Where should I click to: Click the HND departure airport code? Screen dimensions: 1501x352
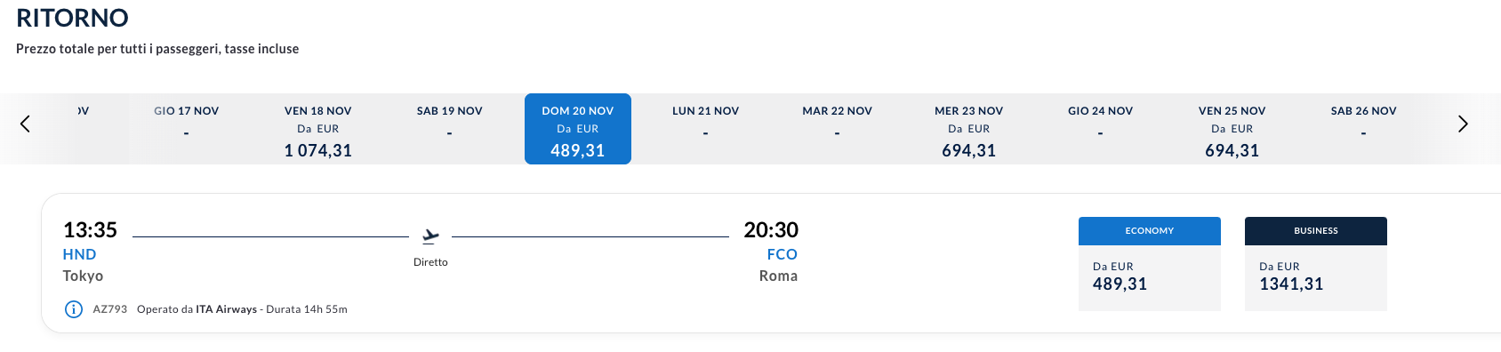[79, 254]
